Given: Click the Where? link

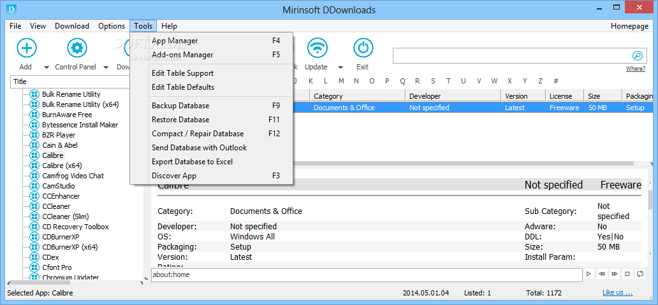Looking at the screenshot, I should [635, 69].
